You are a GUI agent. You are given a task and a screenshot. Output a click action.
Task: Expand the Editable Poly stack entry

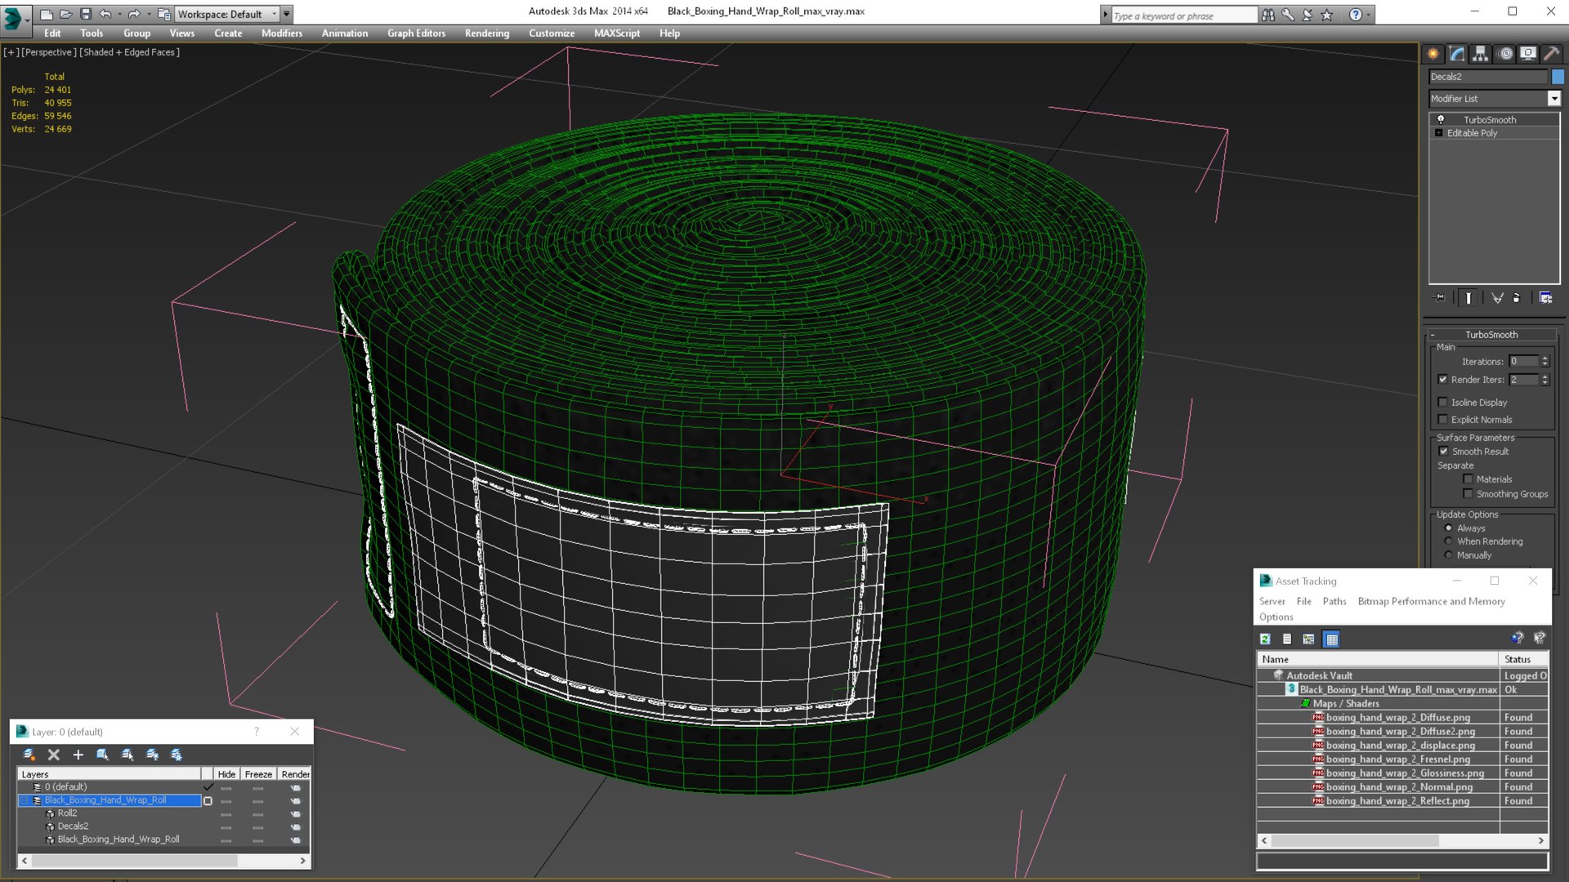pos(1439,133)
